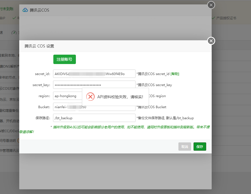Click the green plugin upgrade notice text
Screen dimensions: 251x194
pyautogui.click(x=115, y=129)
